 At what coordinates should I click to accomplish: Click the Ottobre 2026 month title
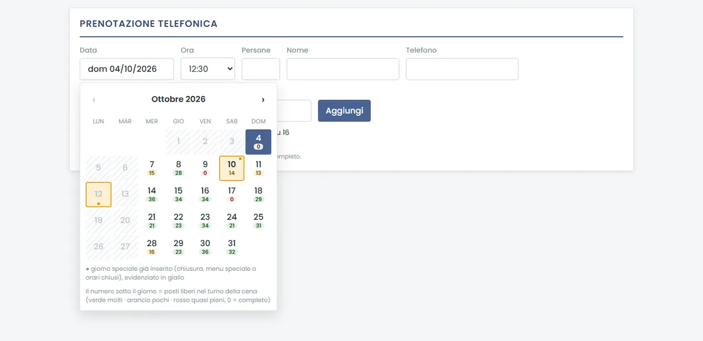click(179, 99)
